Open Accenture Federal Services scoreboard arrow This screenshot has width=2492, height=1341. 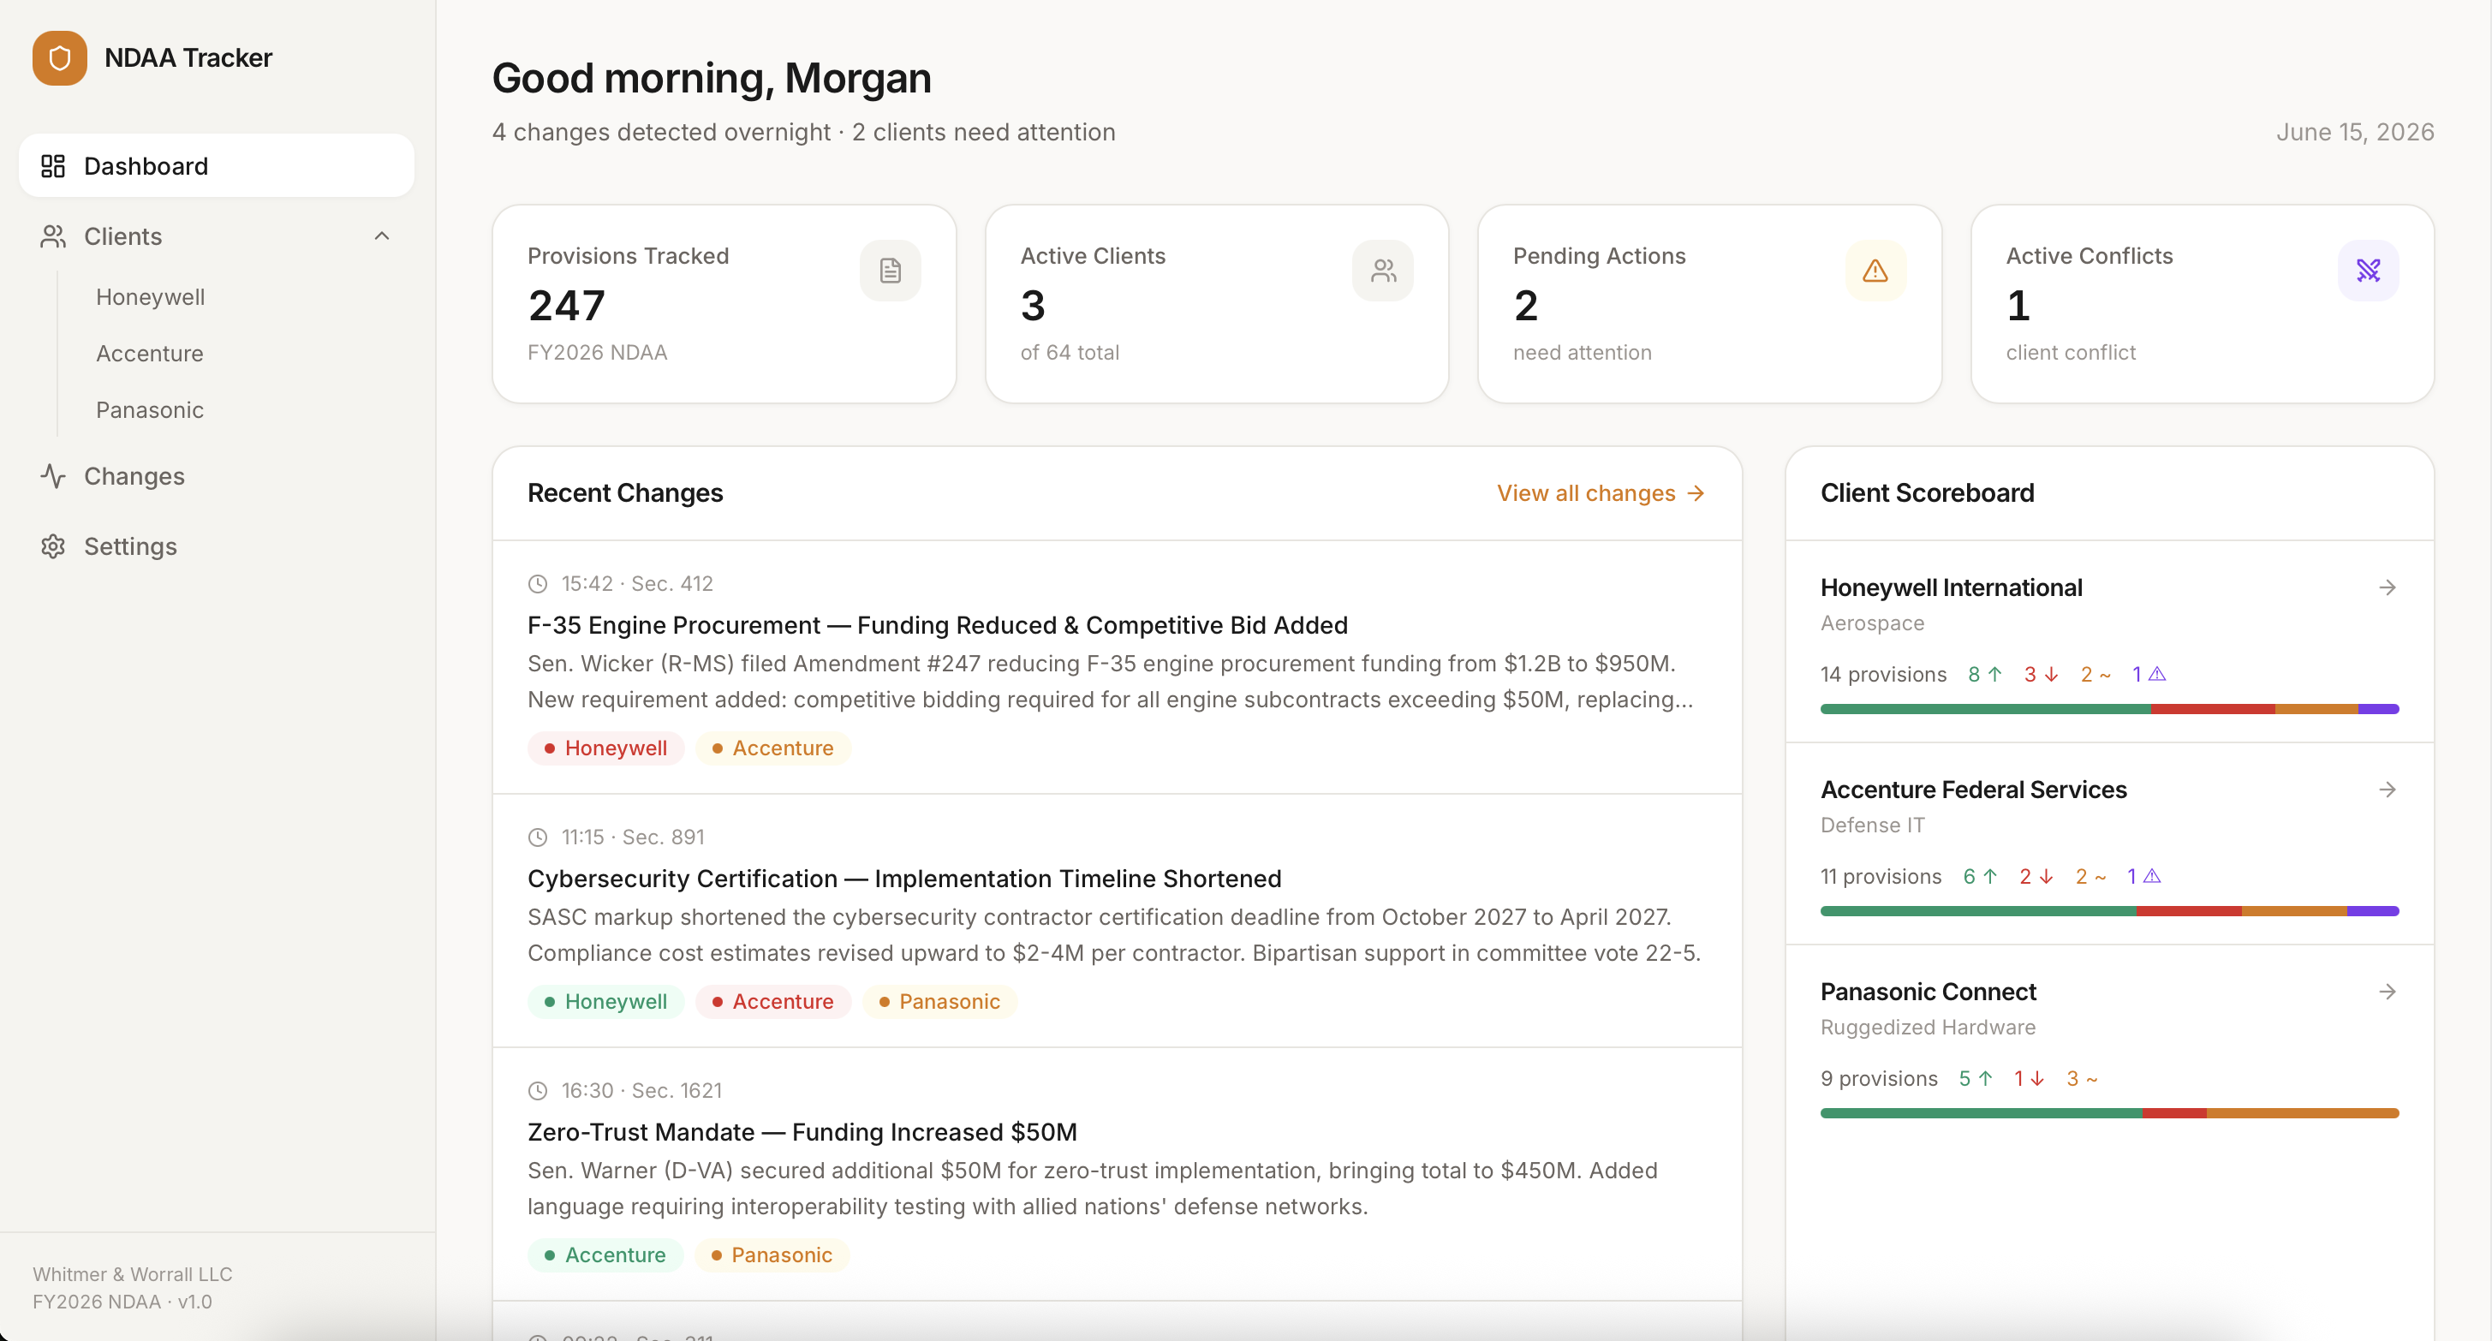pyautogui.click(x=2387, y=790)
